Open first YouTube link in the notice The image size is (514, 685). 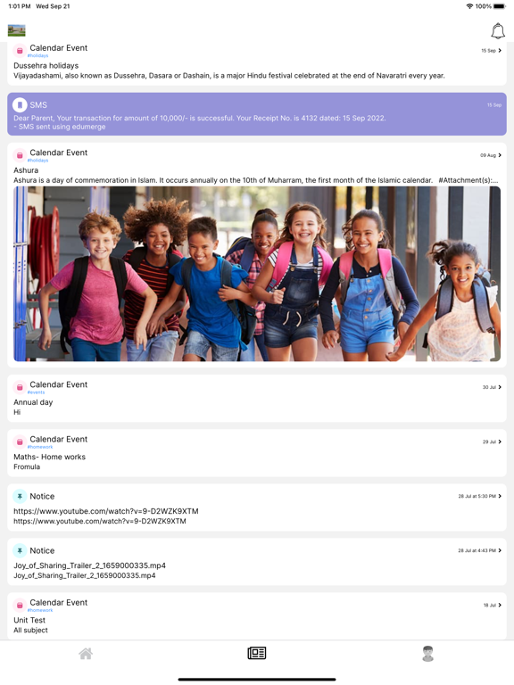click(x=106, y=511)
